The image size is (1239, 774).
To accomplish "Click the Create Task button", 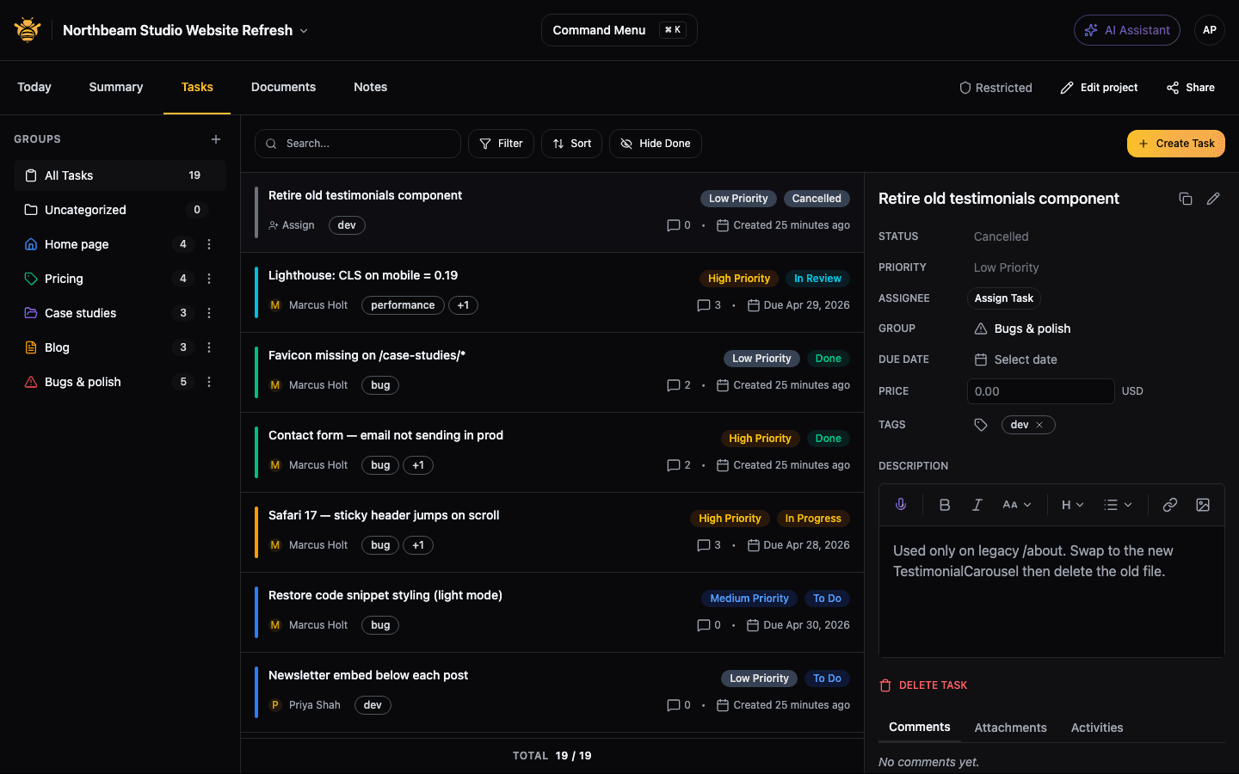I will point(1175,143).
